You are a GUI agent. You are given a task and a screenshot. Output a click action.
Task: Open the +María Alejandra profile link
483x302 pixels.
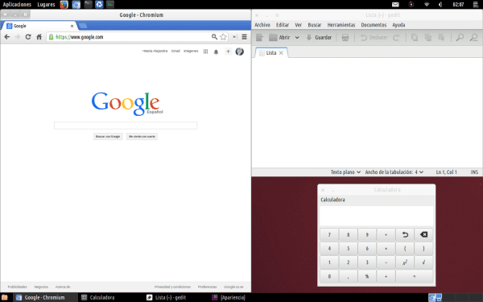point(155,52)
